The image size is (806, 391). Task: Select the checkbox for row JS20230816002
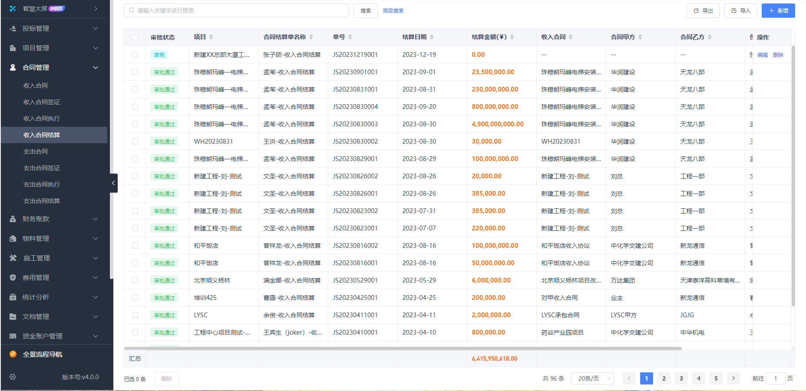(x=135, y=246)
